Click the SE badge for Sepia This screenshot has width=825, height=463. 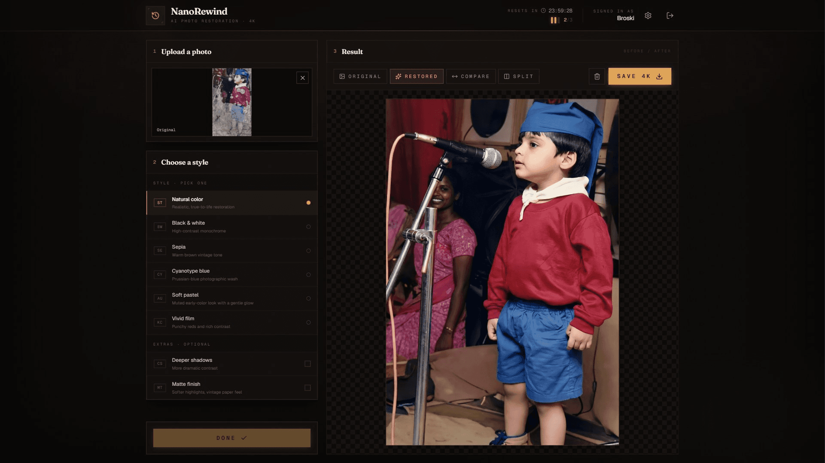pyautogui.click(x=160, y=250)
